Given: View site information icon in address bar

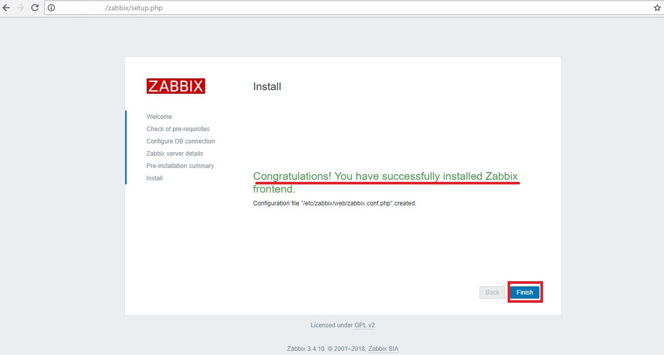Looking at the screenshot, I should pos(51,8).
